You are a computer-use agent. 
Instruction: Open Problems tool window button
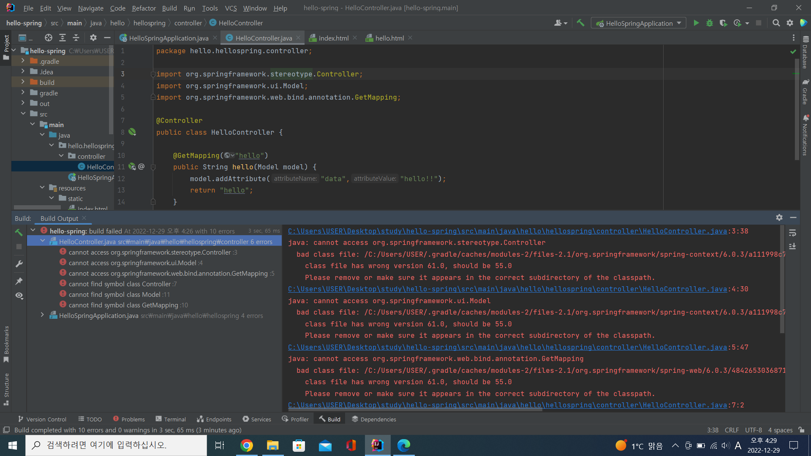(129, 419)
